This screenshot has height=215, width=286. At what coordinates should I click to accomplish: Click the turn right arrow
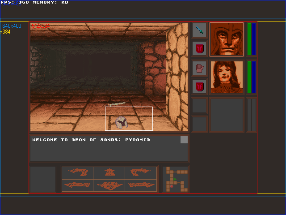tap(141, 173)
